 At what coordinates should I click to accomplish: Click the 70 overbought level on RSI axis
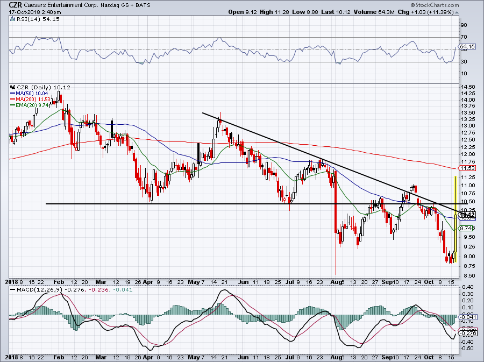pyautogui.click(x=464, y=37)
